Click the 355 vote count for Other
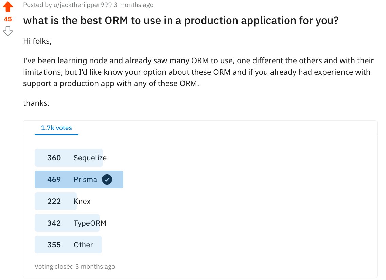 click(54, 245)
